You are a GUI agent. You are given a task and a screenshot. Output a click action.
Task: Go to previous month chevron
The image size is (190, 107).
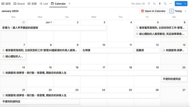[172, 11]
